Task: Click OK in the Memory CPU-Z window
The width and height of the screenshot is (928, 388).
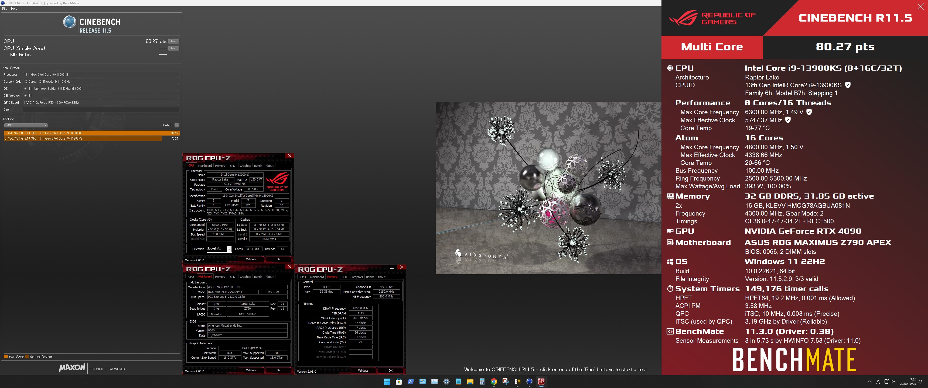Action: (391, 370)
